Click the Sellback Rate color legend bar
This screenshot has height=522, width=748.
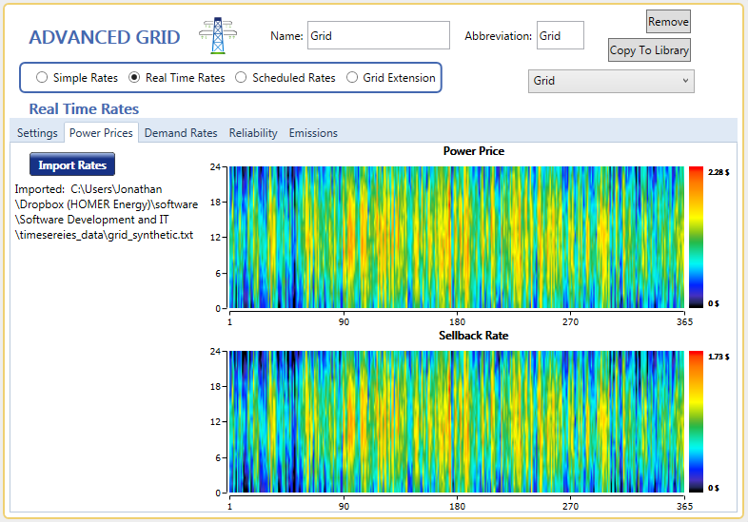coord(696,421)
